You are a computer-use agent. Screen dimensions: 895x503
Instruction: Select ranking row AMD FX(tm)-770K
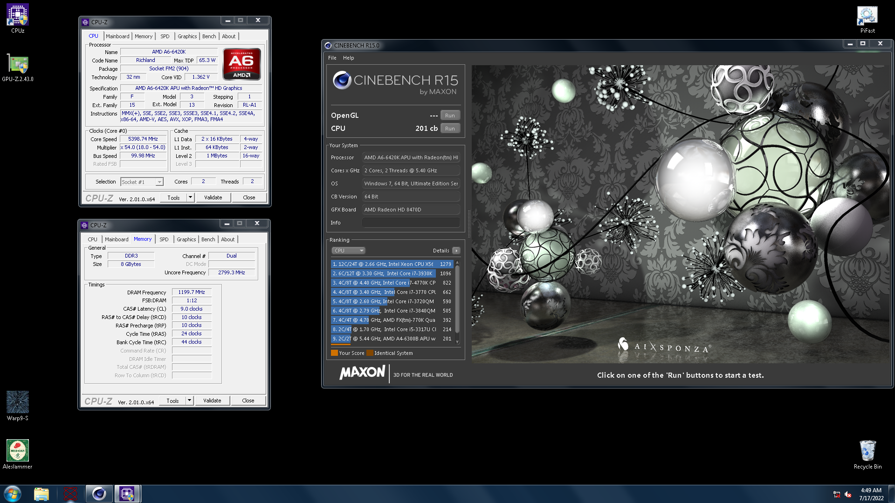392,320
